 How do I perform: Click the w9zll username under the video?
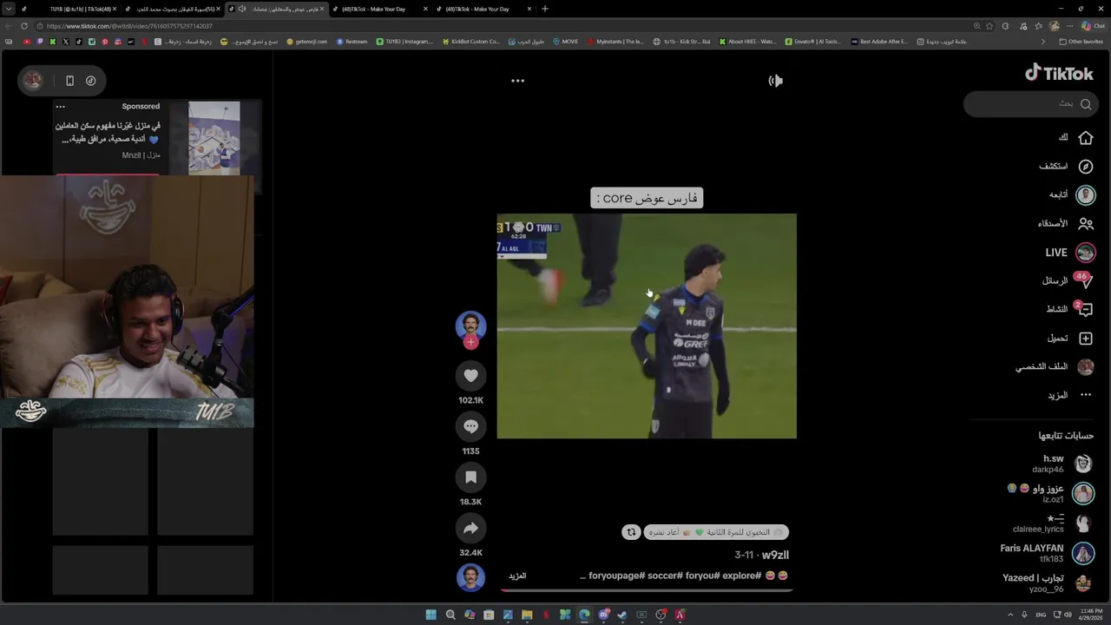775,555
